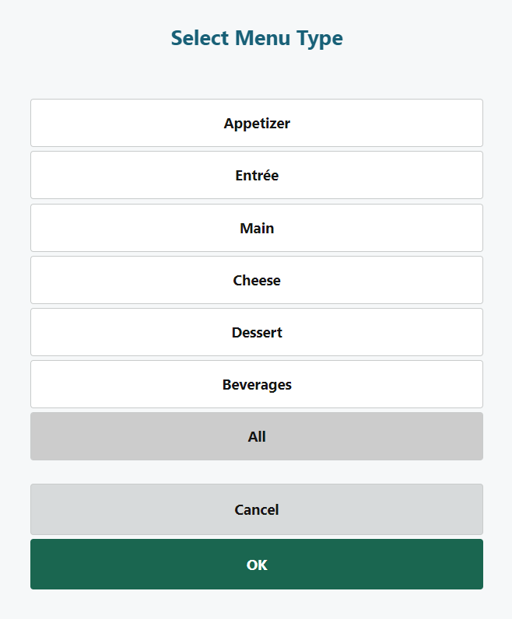Switch the menu type to Entrée
The height and width of the screenshot is (619, 512).
tap(257, 175)
